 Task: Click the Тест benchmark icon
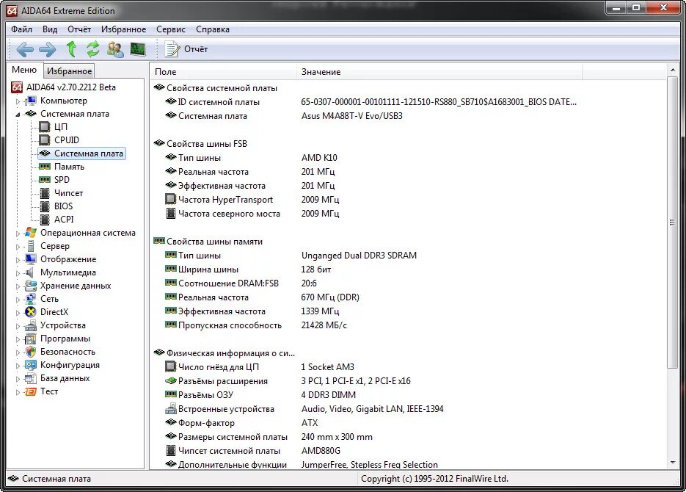[x=31, y=391]
